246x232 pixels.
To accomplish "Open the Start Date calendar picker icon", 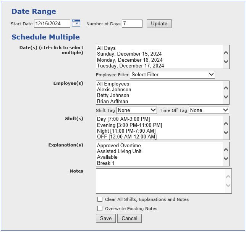I will [76, 23].
